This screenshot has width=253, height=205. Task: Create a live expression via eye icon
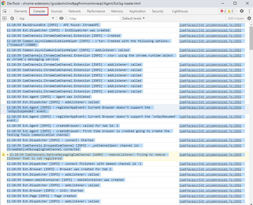point(61,18)
